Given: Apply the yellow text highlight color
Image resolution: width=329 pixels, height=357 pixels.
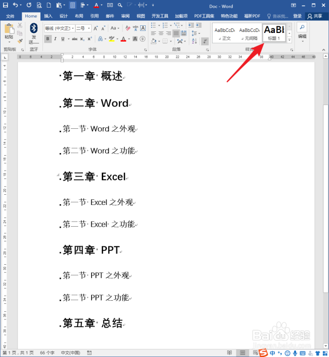Looking at the screenshot, I should [x=111, y=39].
